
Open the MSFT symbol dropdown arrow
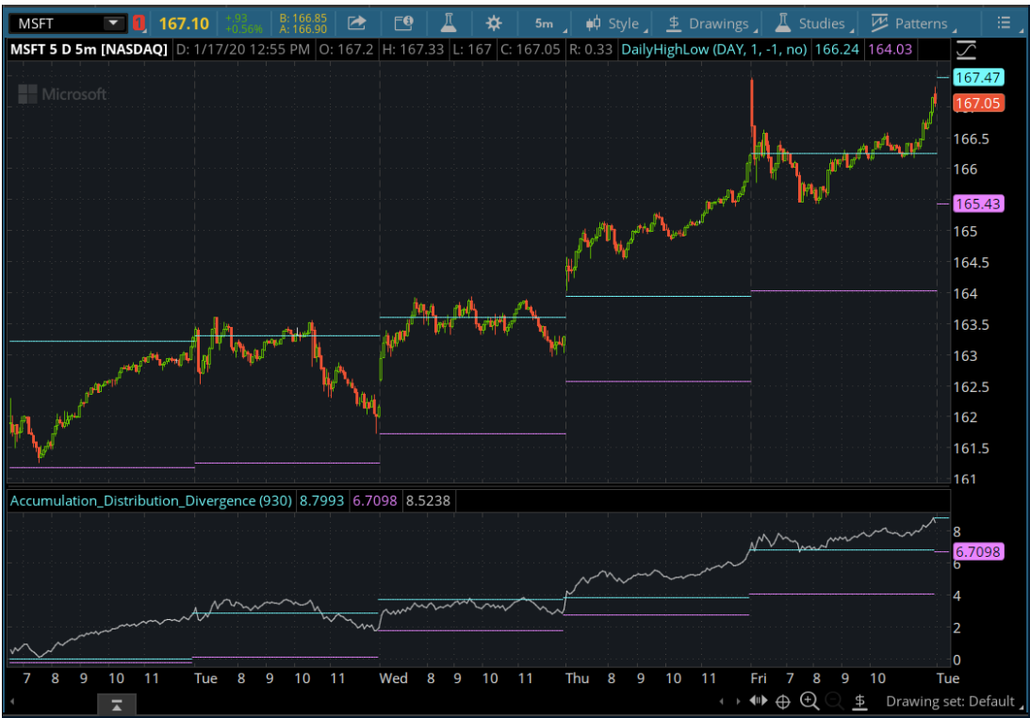coord(113,23)
